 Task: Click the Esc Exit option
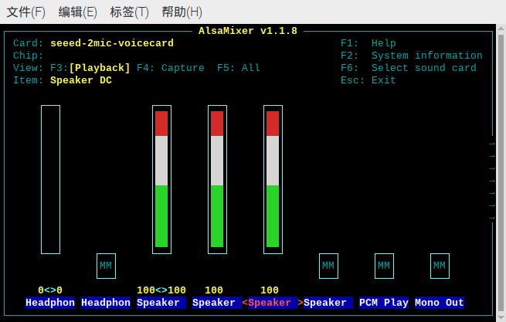tap(368, 80)
